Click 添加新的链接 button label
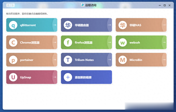Image resolution: width=176 pixels, height=112 pixels. tap(83, 77)
